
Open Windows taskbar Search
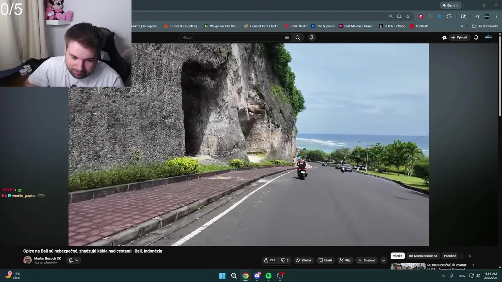click(x=234, y=276)
